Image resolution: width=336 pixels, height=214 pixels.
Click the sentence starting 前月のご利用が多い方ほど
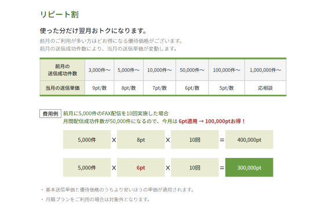(x=111, y=41)
